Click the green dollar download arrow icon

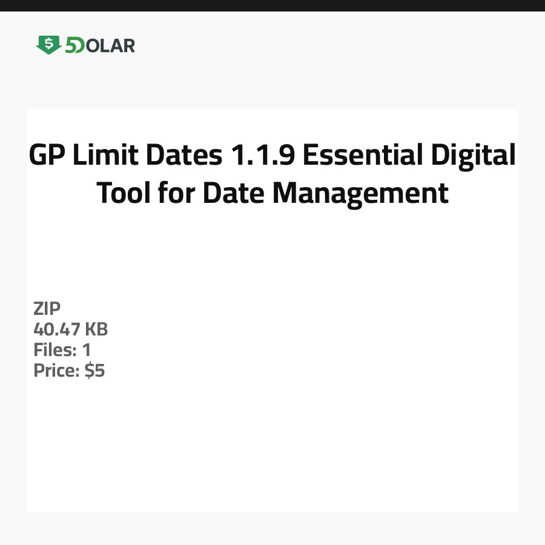[x=48, y=45]
